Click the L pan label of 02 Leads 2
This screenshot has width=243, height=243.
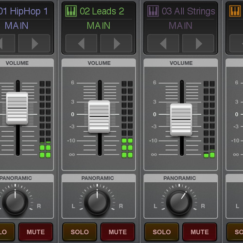tap(73, 206)
